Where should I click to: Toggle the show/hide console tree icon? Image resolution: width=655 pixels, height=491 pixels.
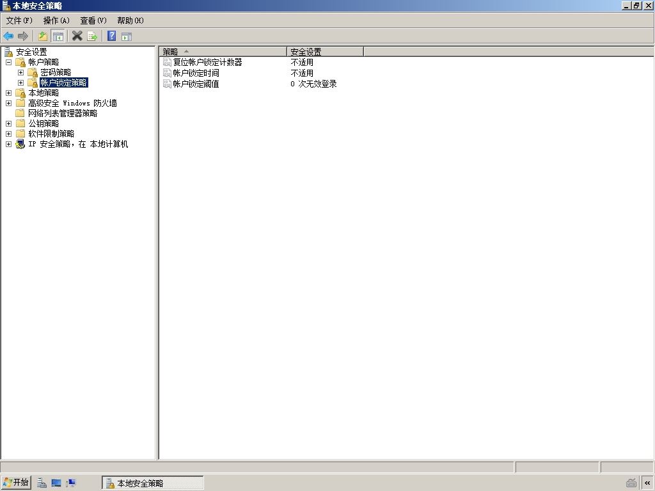[x=58, y=36]
